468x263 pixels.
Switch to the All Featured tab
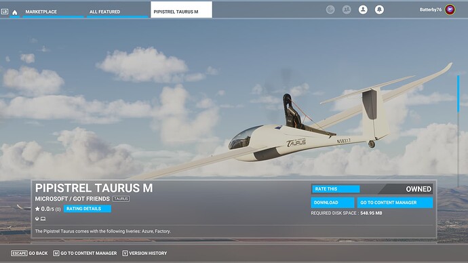pyautogui.click(x=117, y=12)
